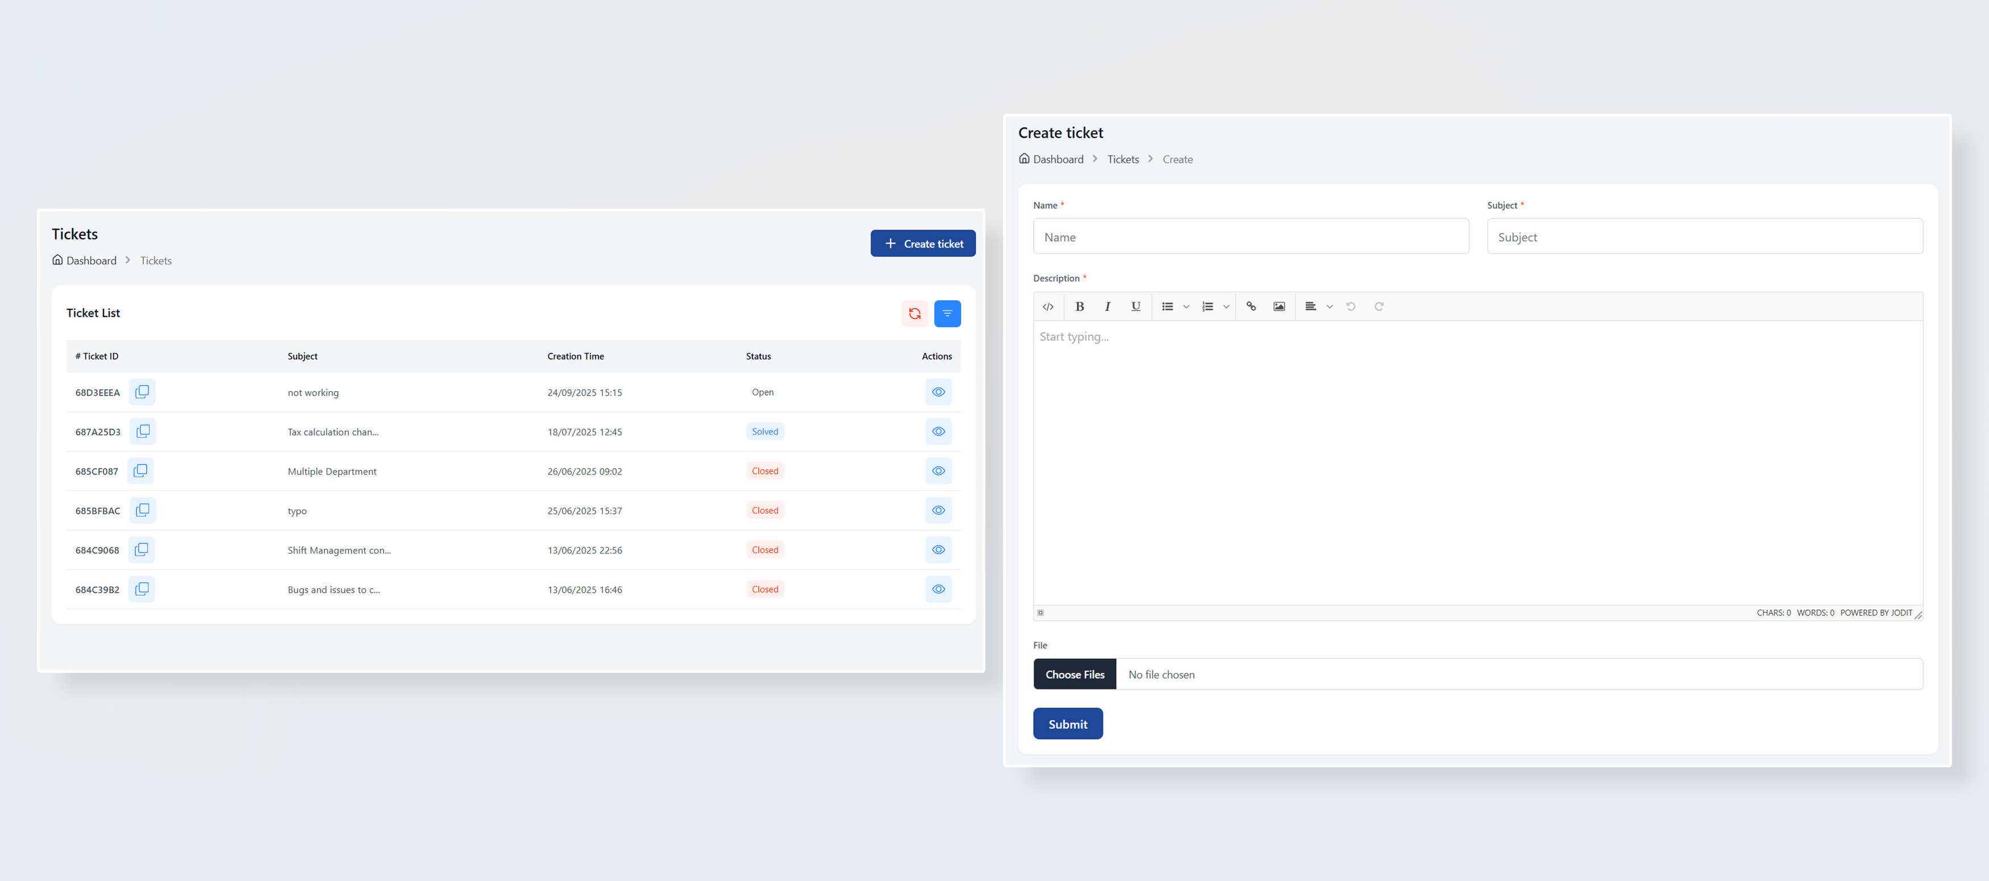
Task: Click the Subject input field
Action: [1704, 237]
